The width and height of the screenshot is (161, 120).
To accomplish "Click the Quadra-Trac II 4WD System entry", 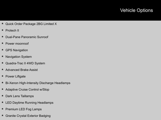I will pos(25,63).
